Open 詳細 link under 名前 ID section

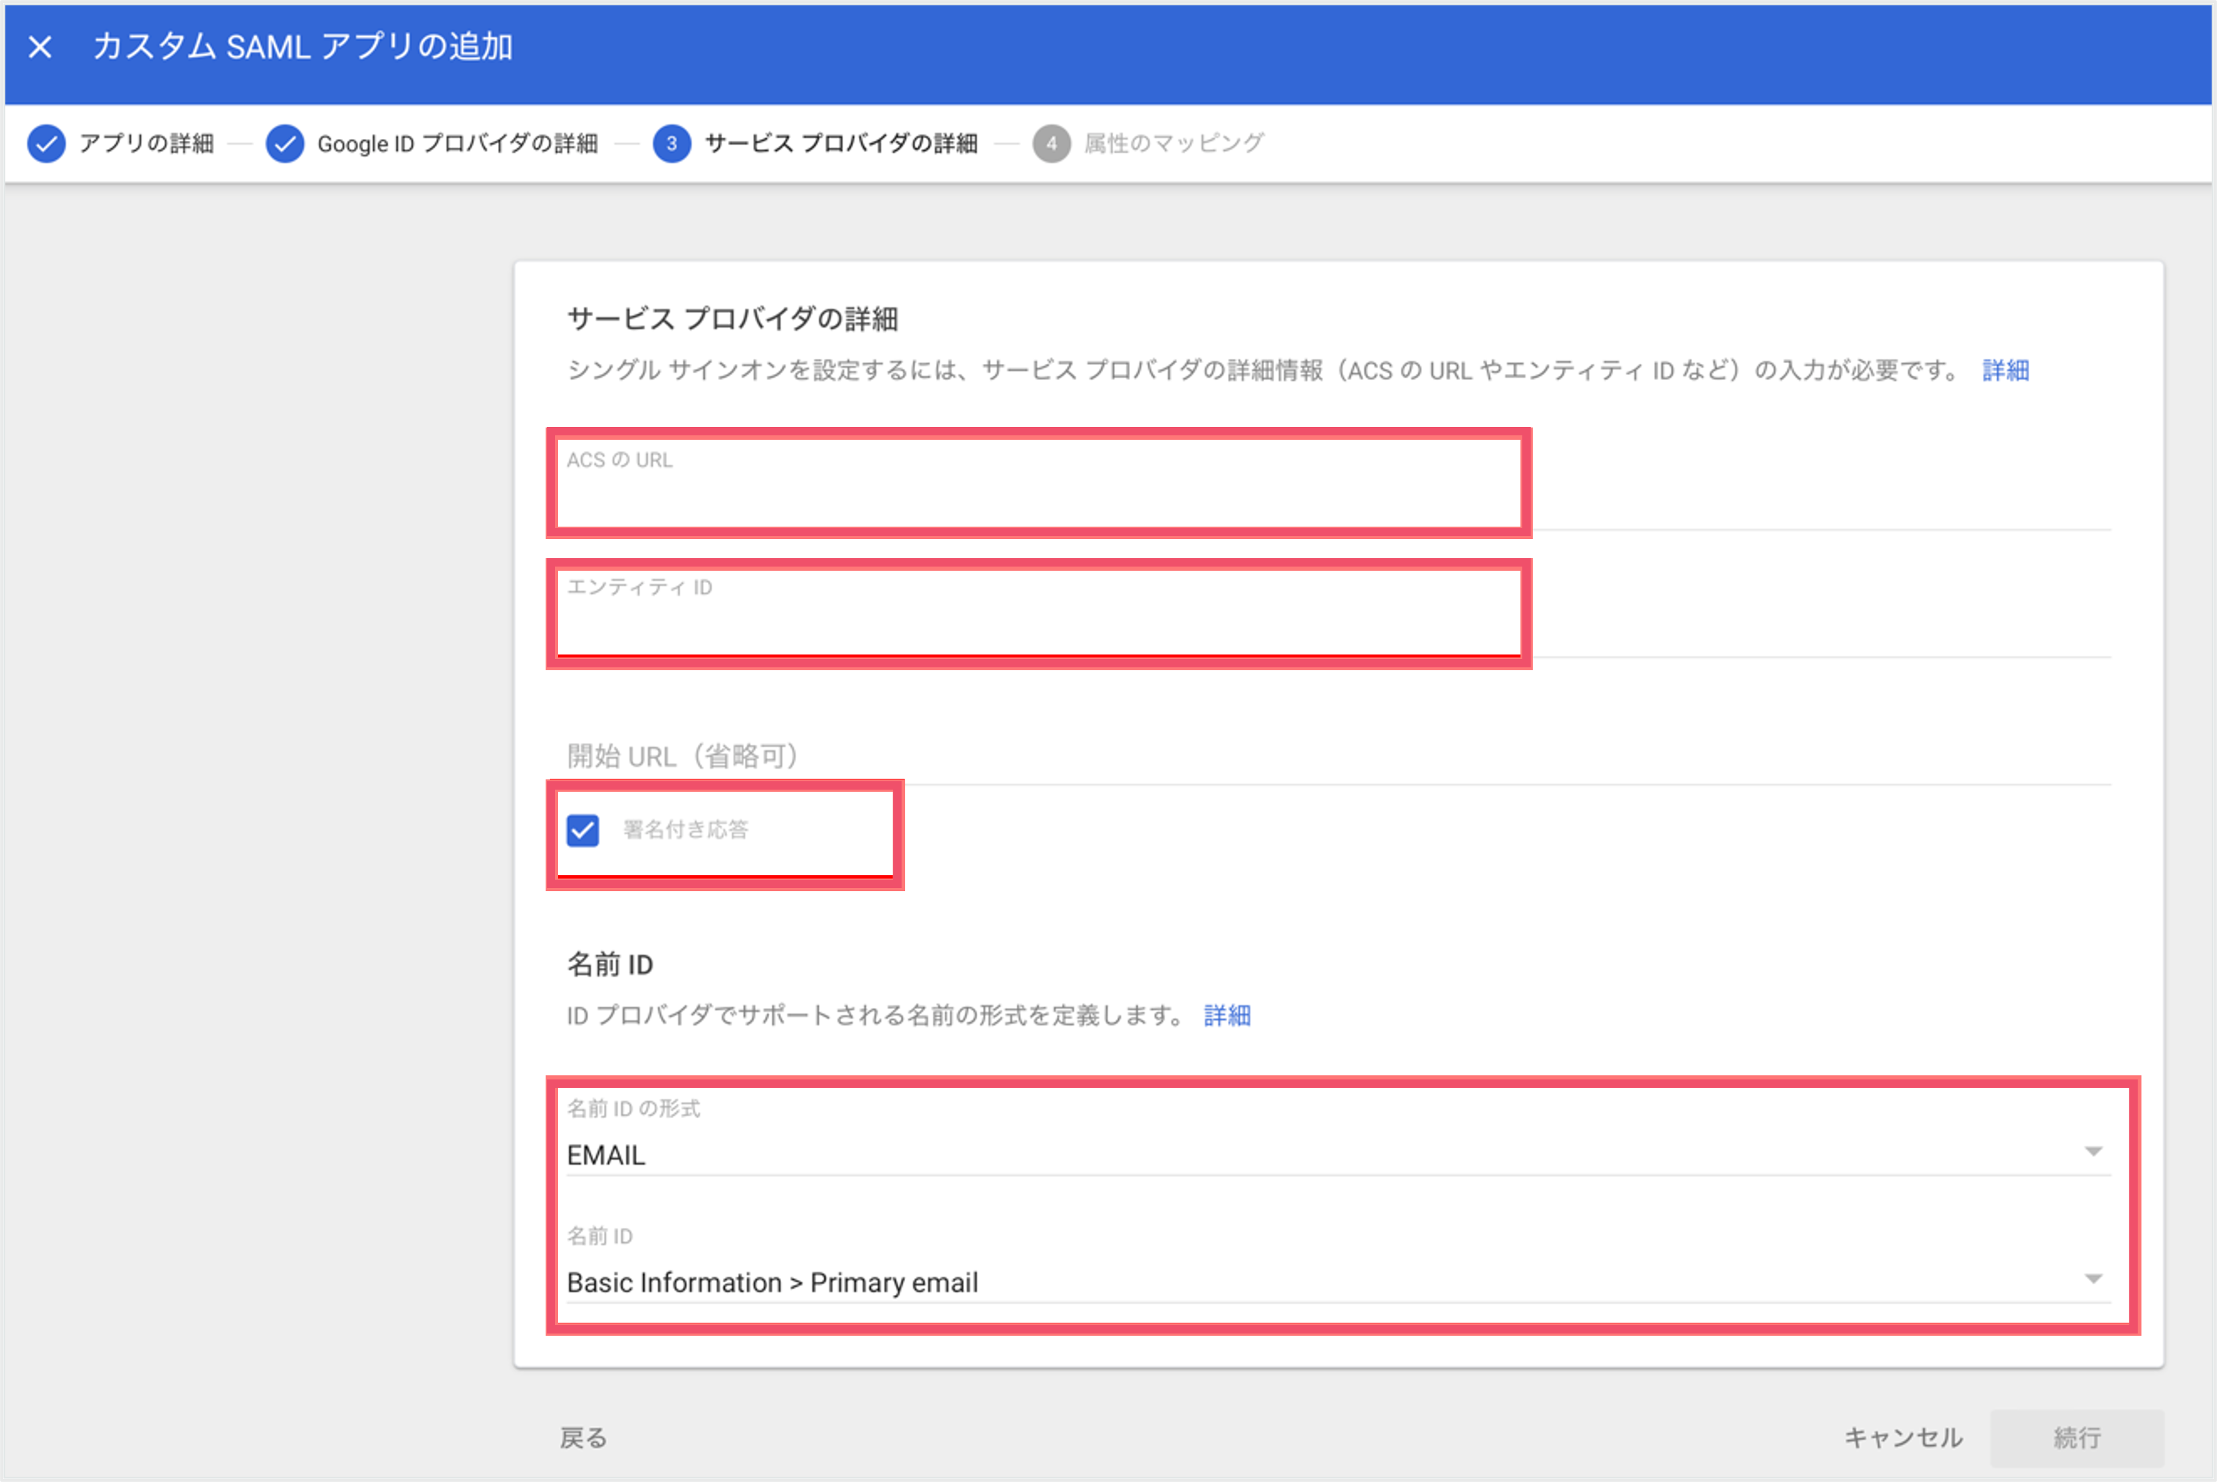coord(1227,1016)
